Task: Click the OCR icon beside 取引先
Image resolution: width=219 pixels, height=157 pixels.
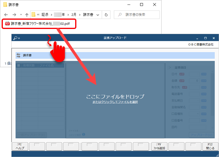Action: tap(204, 87)
